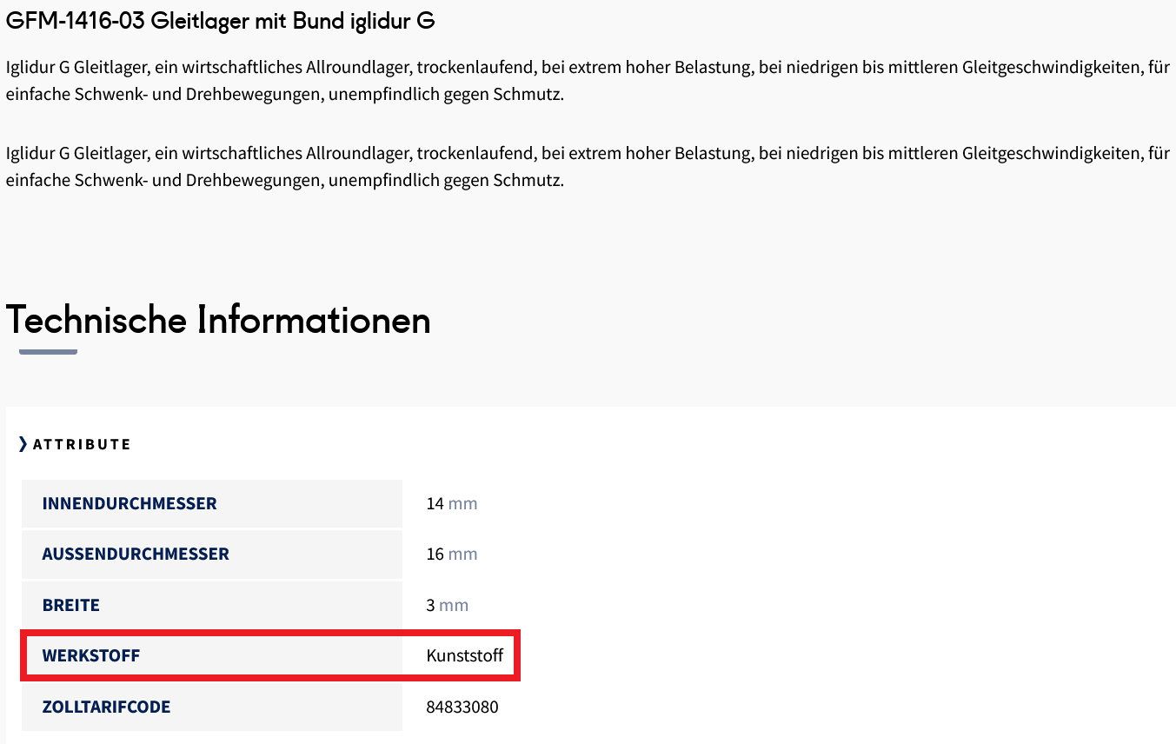
Task: Click the Kunststoff material value
Action: tap(465, 655)
